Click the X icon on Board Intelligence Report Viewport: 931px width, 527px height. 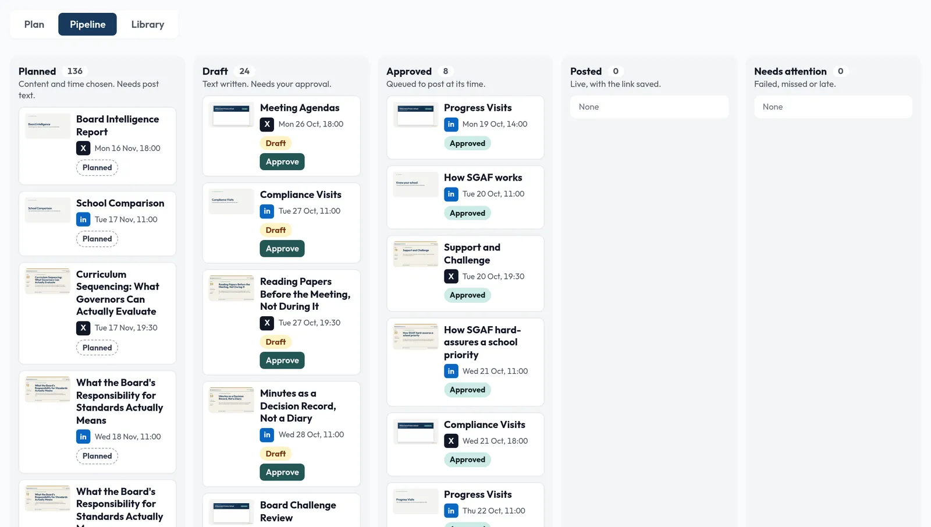(83, 148)
